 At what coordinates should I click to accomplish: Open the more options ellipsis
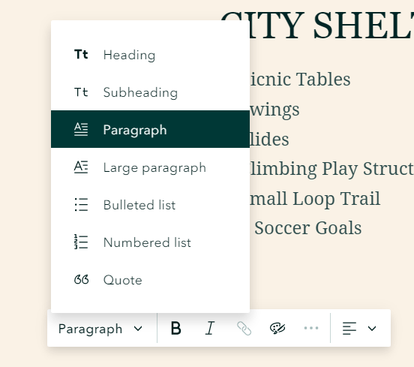[x=311, y=328]
